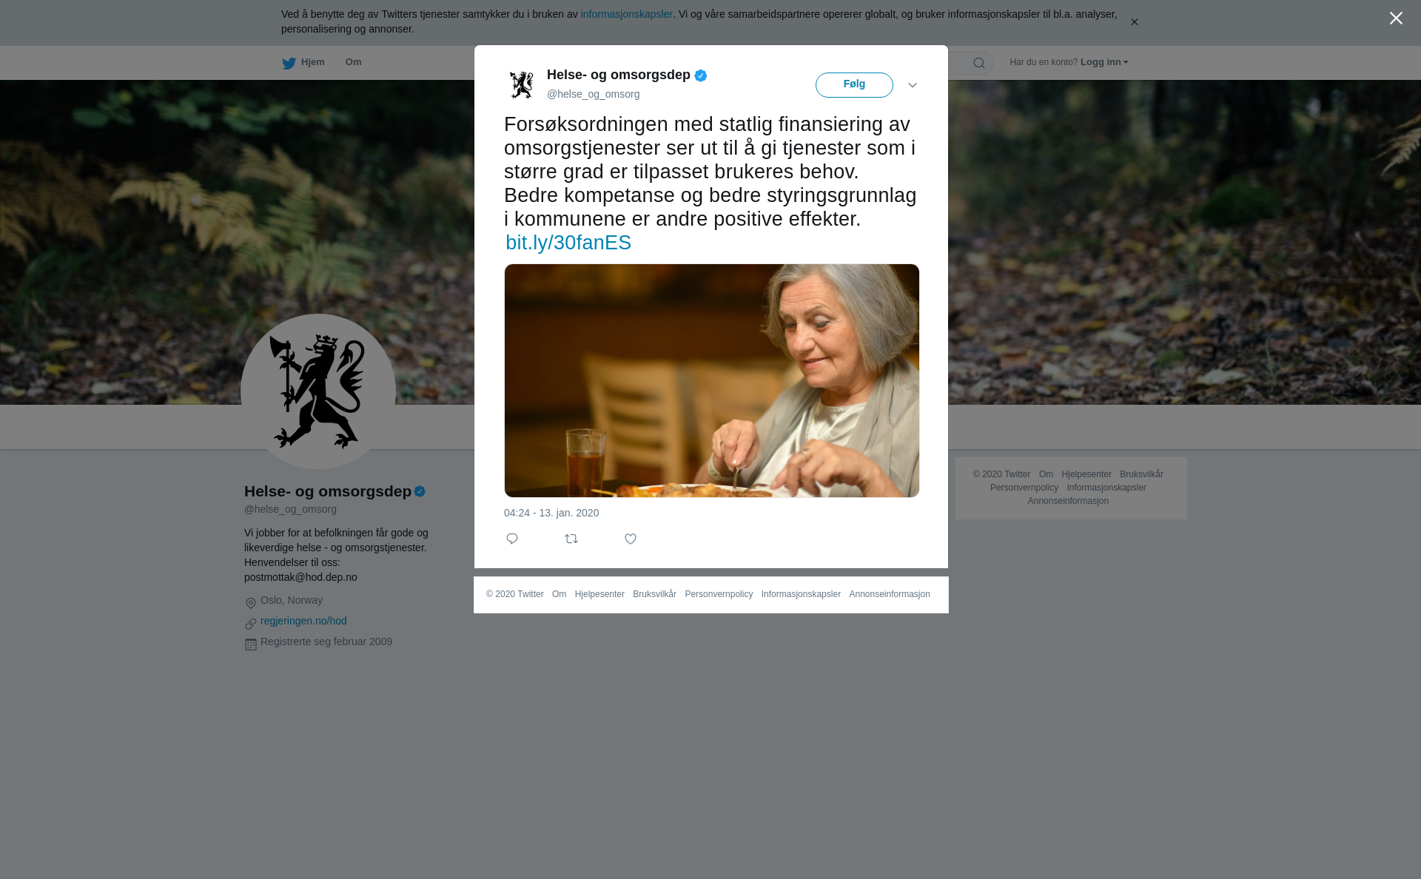Click the search magnifier icon
This screenshot has height=879, width=1421.
tap(979, 63)
